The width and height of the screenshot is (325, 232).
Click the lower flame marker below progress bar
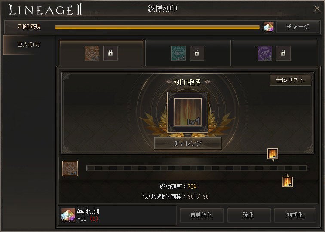[287, 182]
